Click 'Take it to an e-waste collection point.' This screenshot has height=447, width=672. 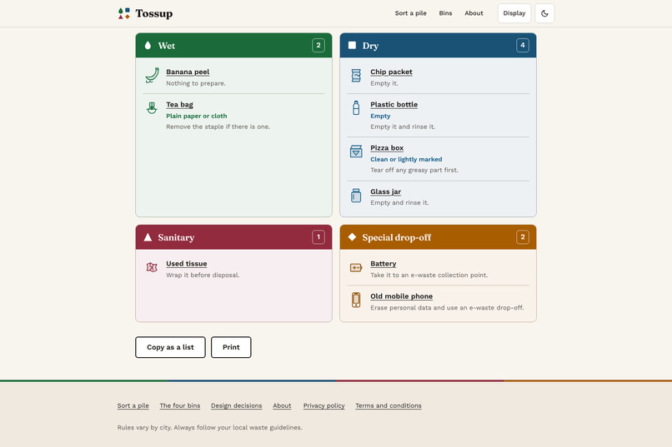click(429, 275)
